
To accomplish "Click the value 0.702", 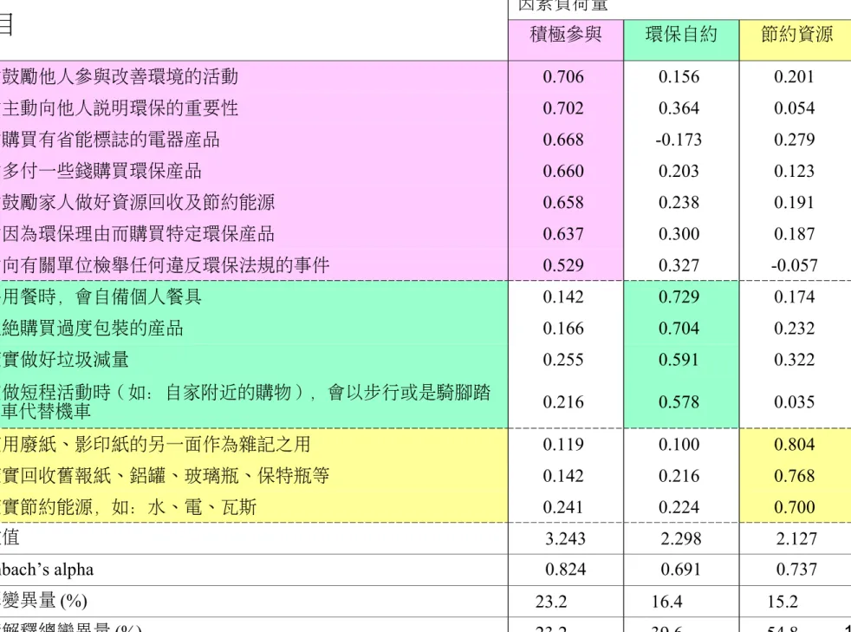I will coord(563,108).
